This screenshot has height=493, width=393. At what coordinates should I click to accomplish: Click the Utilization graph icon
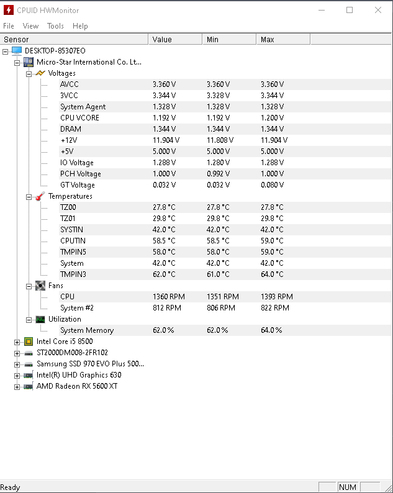[40, 319]
